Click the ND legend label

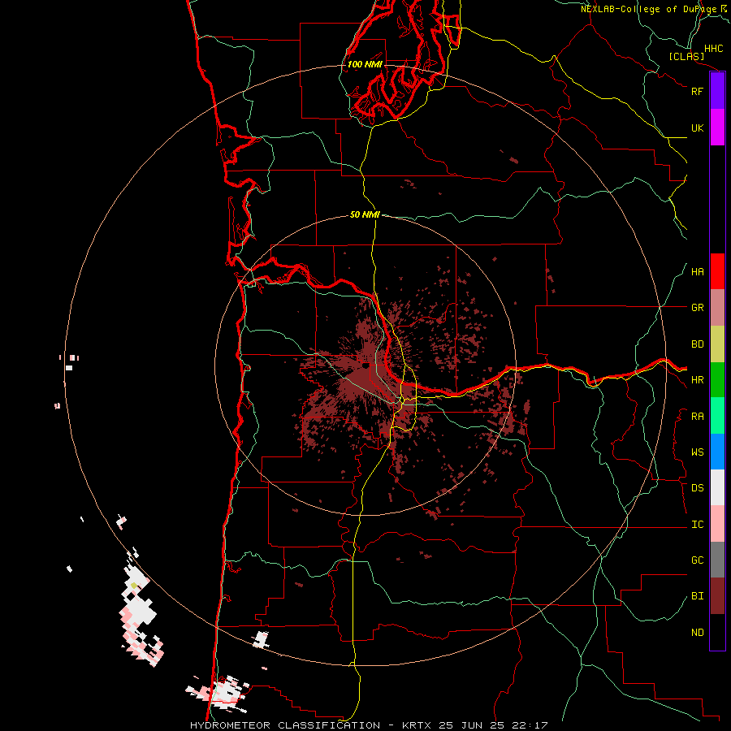click(x=697, y=633)
